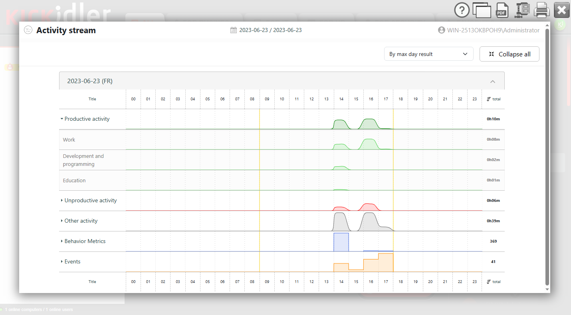Viewport: 571px width, 315px height.
Task: Expand the Behavior Metrics row
Action: pos(62,241)
